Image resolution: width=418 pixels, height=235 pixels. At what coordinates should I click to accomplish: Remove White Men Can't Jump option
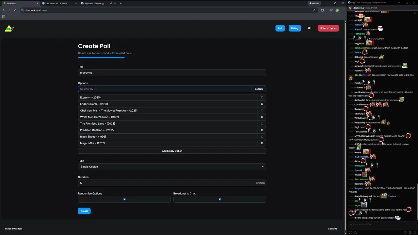tap(262, 117)
